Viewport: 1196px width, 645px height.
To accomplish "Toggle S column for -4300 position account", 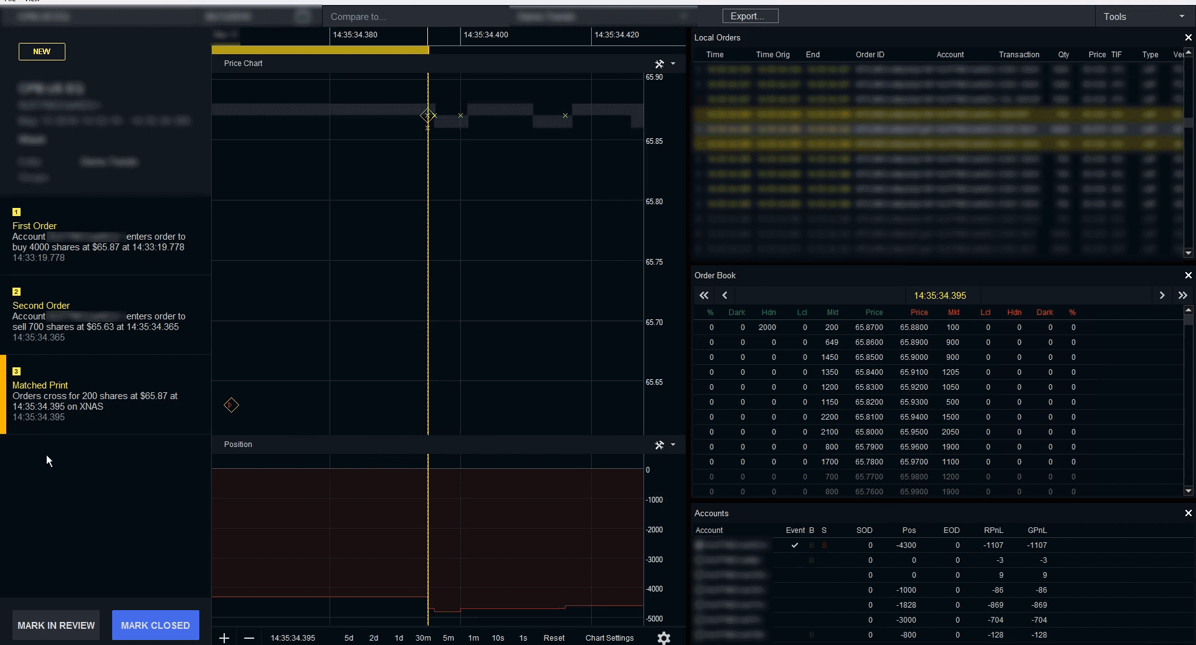I will click(x=824, y=545).
